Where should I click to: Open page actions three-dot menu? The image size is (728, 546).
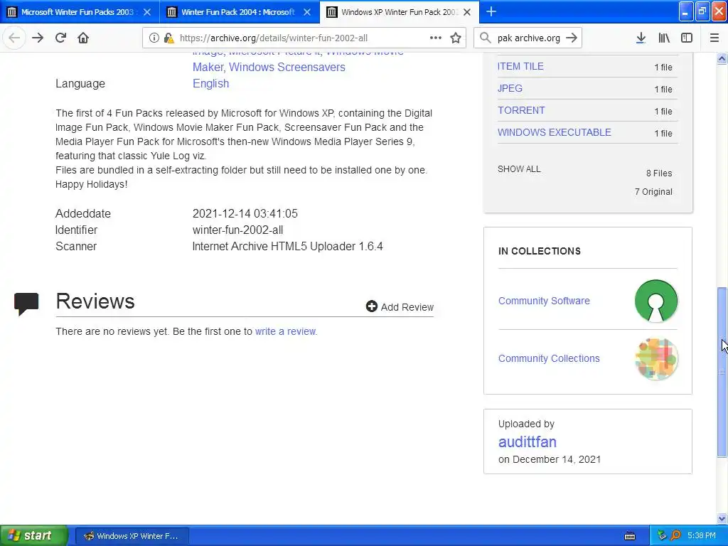pyautogui.click(x=436, y=38)
